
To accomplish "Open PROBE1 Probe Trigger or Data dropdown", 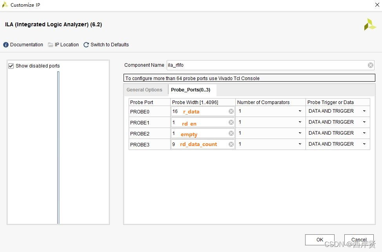I will point(364,122).
